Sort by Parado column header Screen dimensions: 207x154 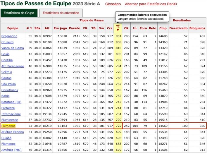(x=75, y=28)
